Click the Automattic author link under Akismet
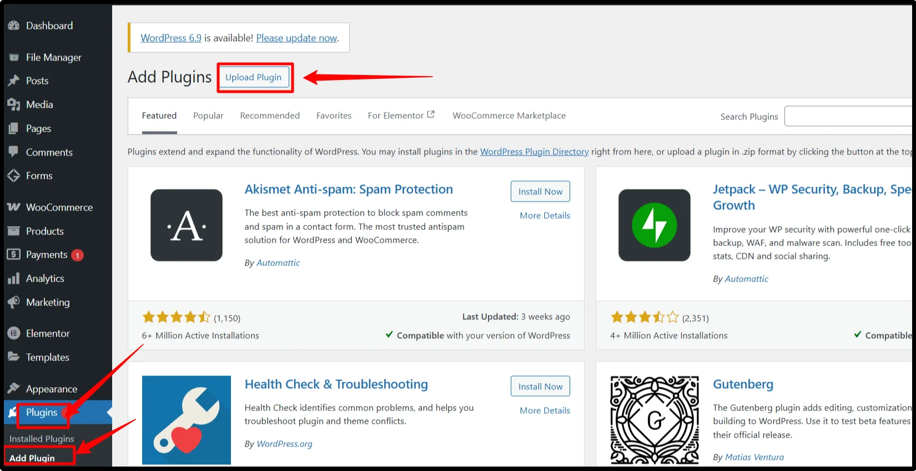The width and height of the screenshot is (916, 471). click(278, 263)
